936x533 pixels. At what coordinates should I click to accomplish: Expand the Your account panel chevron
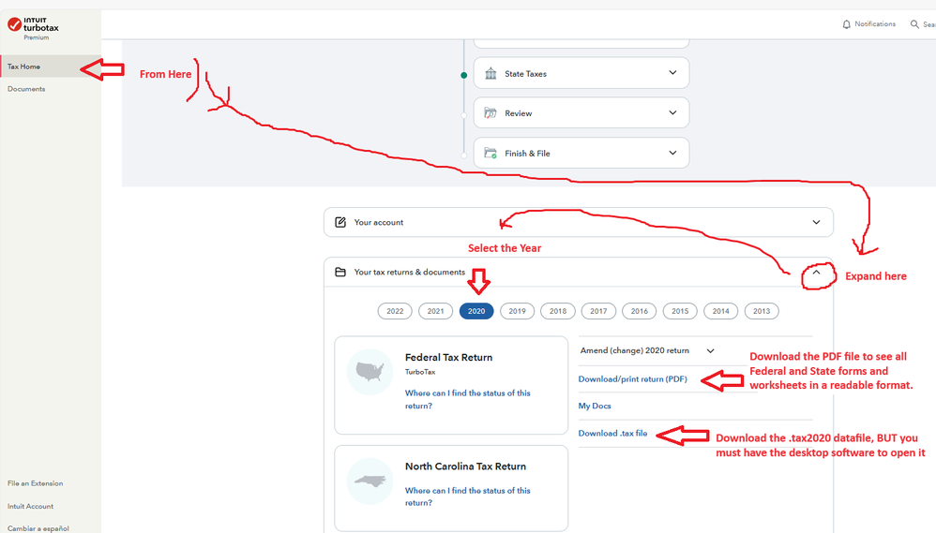(817, 223)
